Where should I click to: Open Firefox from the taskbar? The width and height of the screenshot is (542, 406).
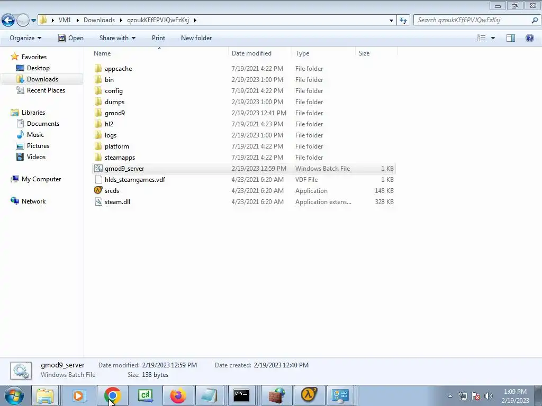tap(178, 395)
